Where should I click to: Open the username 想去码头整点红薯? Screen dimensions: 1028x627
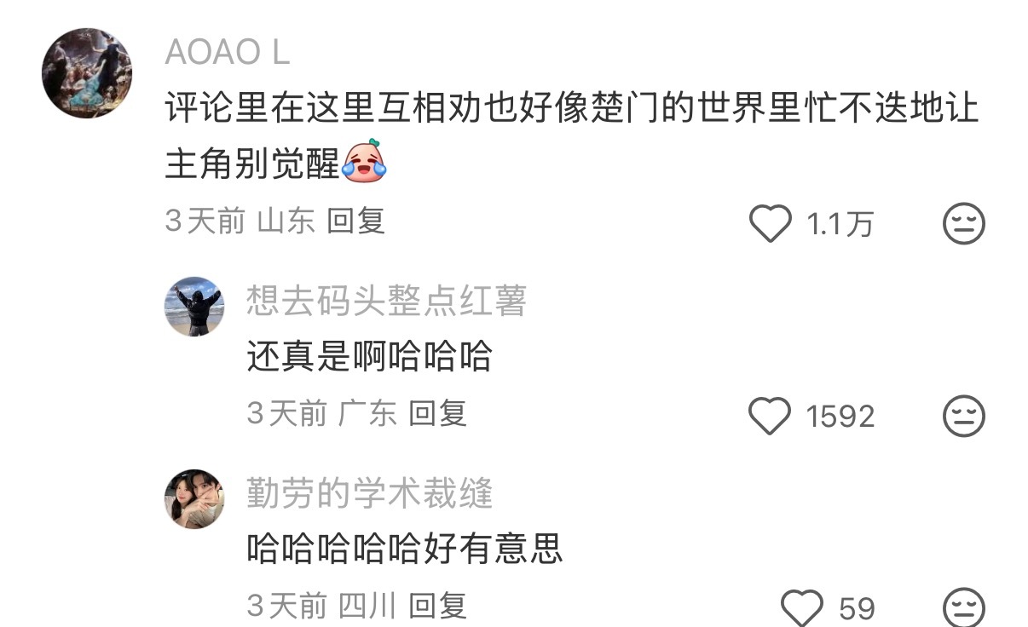pyautogui.click(x=387, y=302)
